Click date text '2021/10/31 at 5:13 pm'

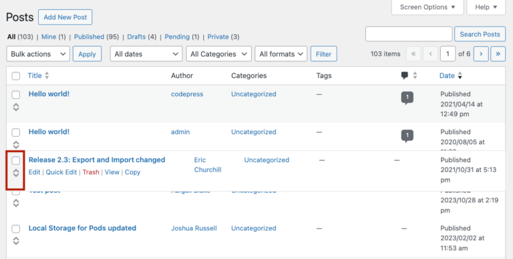click(468, 175)
